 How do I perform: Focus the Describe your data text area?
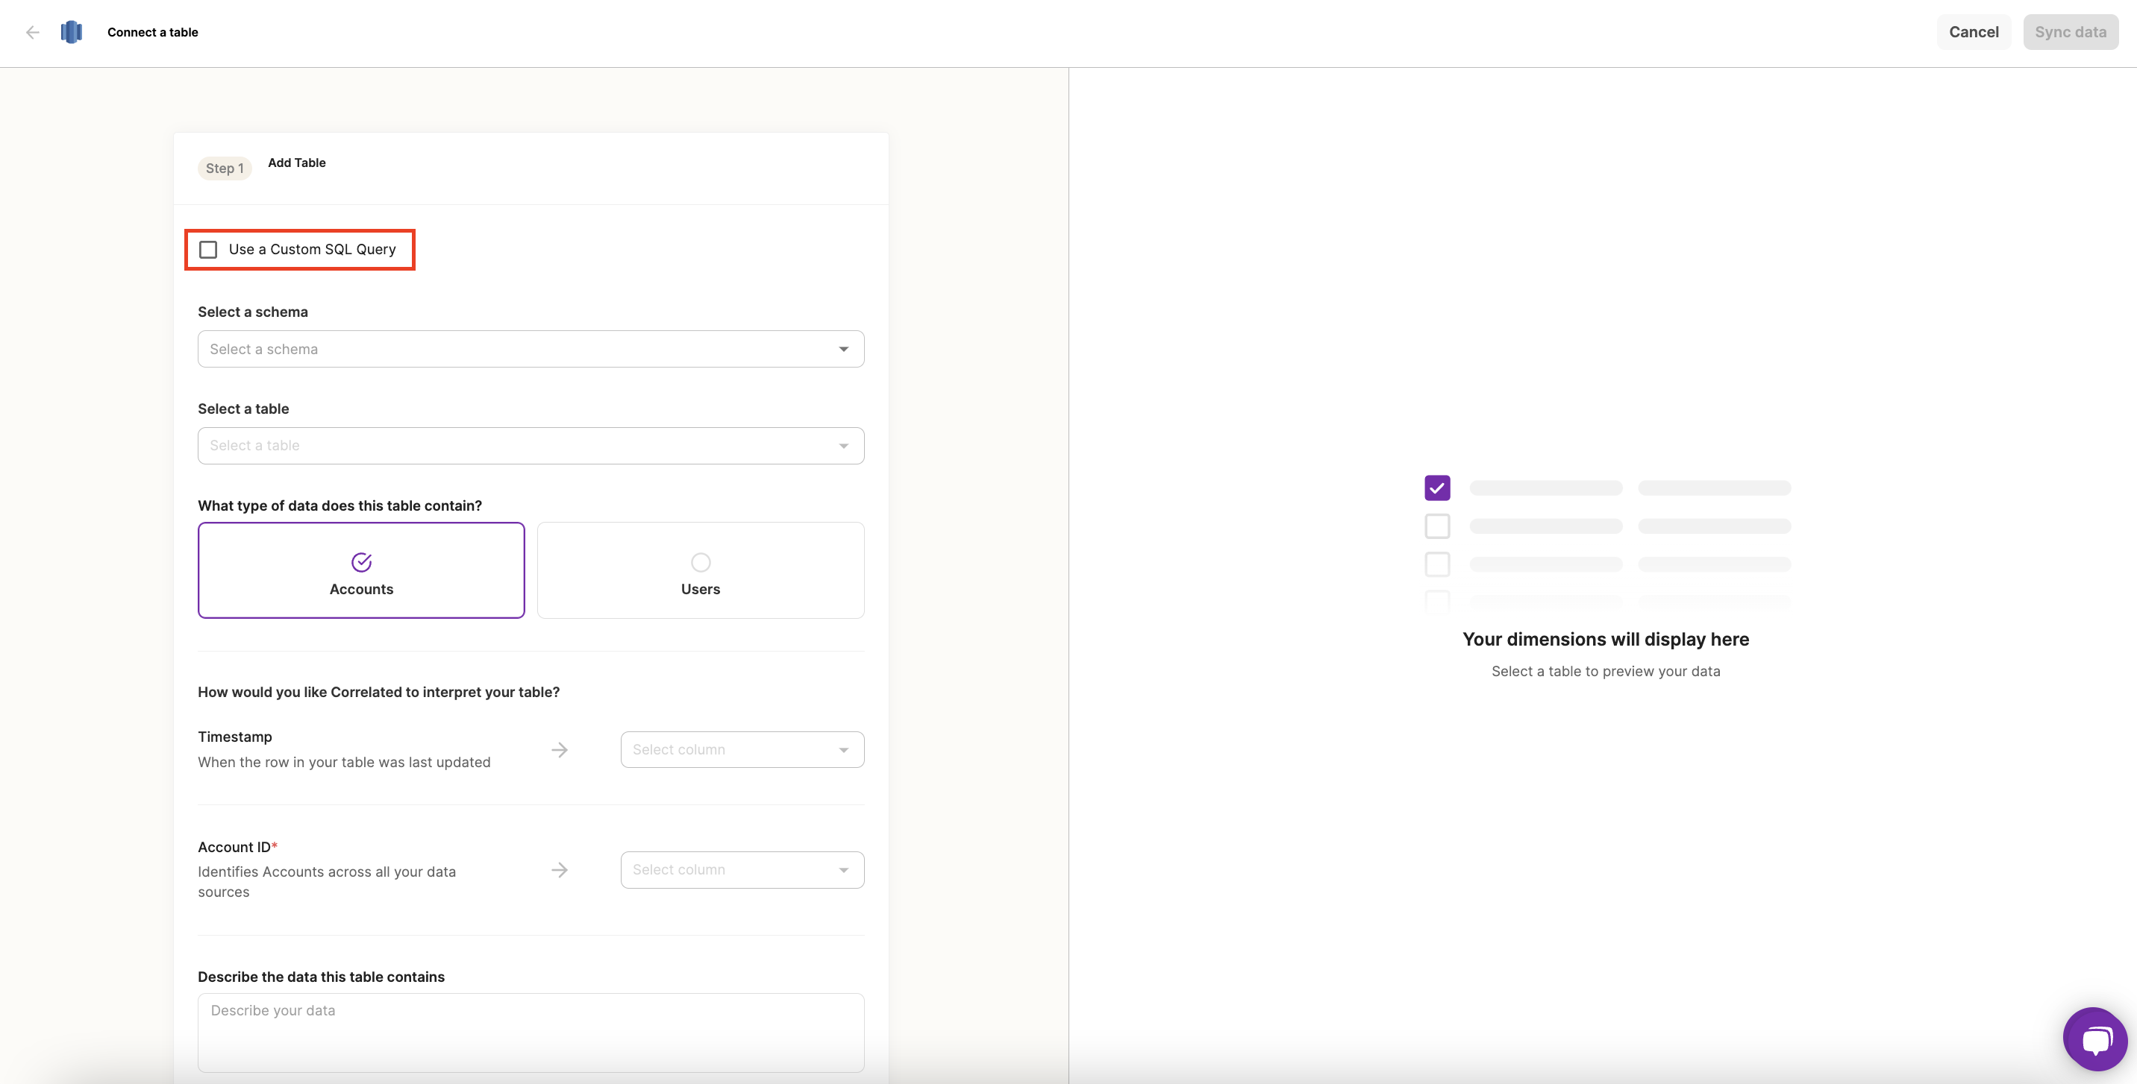[530, 1032]
